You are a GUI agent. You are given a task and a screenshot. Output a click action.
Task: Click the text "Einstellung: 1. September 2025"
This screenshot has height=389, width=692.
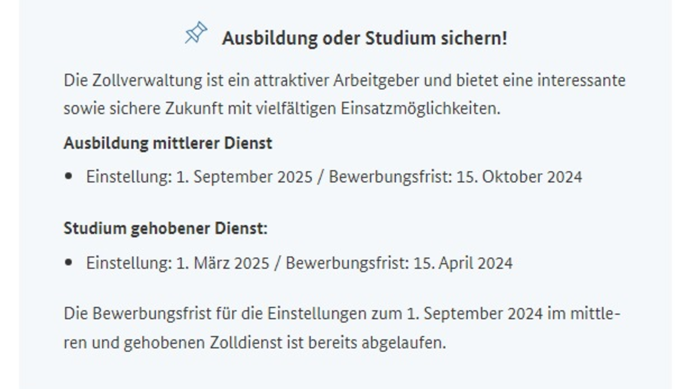tap(199, 176)
